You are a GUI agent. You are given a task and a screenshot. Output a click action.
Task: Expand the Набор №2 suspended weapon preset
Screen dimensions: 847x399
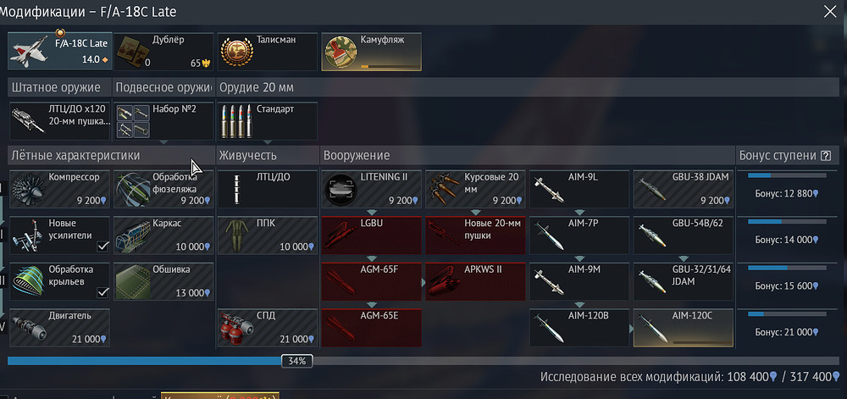[163, 121]
